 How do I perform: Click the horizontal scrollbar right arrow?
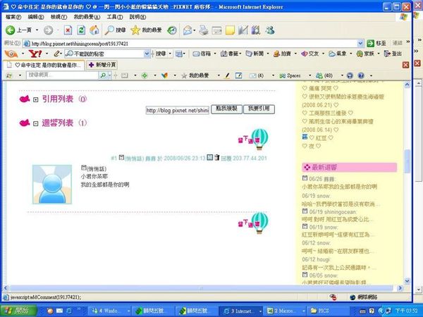coord(400,288)
